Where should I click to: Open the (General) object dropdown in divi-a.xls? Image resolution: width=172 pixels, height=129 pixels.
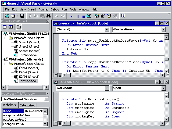click(107, 29)
